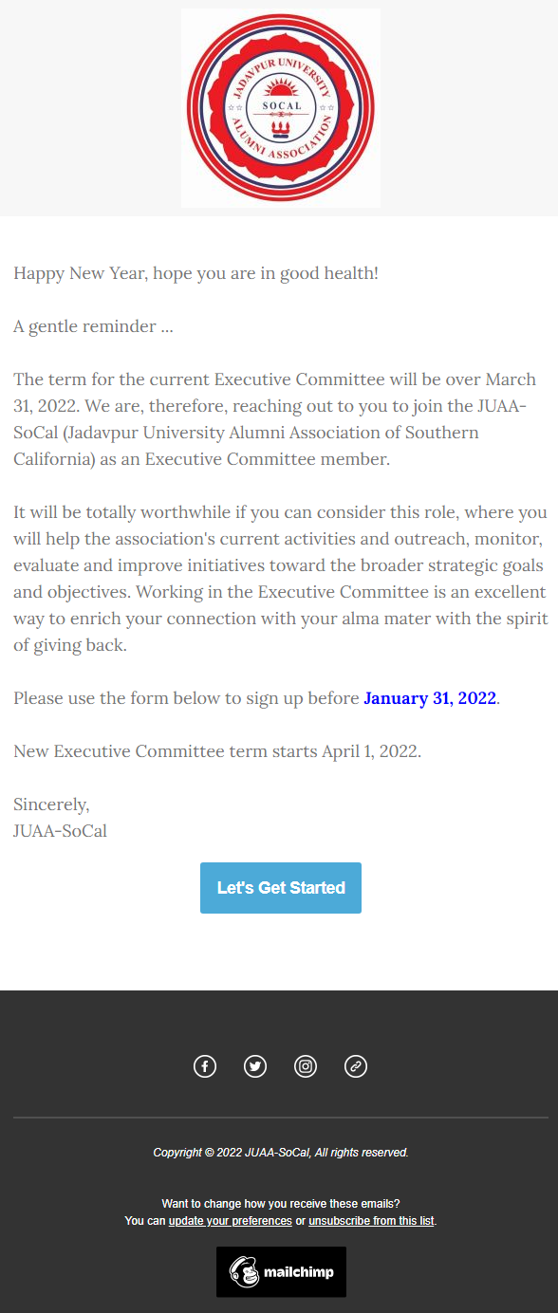This screenshot has width=558, height=1313.
Task: Click the Let's Get Started button
Action: pyautogui.click(x=281, y=888)
